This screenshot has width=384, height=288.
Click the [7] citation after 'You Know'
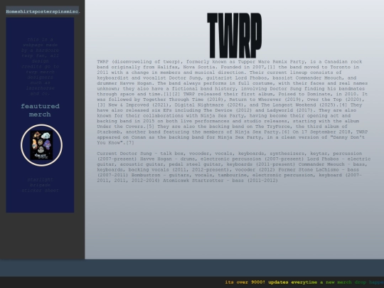[x=130, y=142]
